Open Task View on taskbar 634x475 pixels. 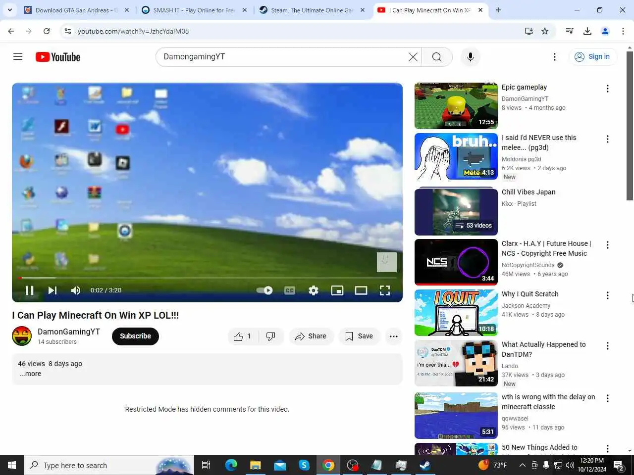tap(206, 465)
